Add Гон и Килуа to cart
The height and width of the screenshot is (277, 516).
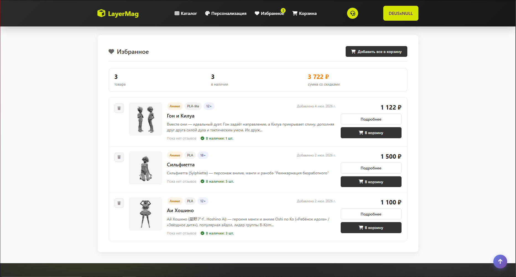click(x=371, y=133)
